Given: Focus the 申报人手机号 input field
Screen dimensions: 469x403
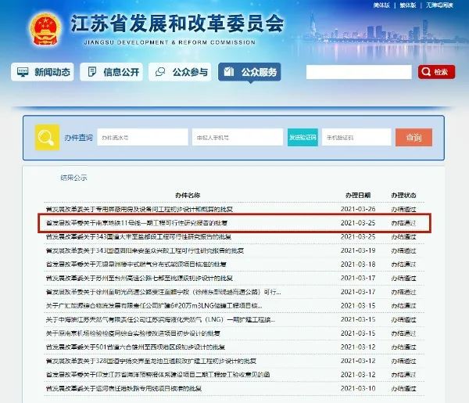Looking at the screenshot, I should (x=238, y=138).
